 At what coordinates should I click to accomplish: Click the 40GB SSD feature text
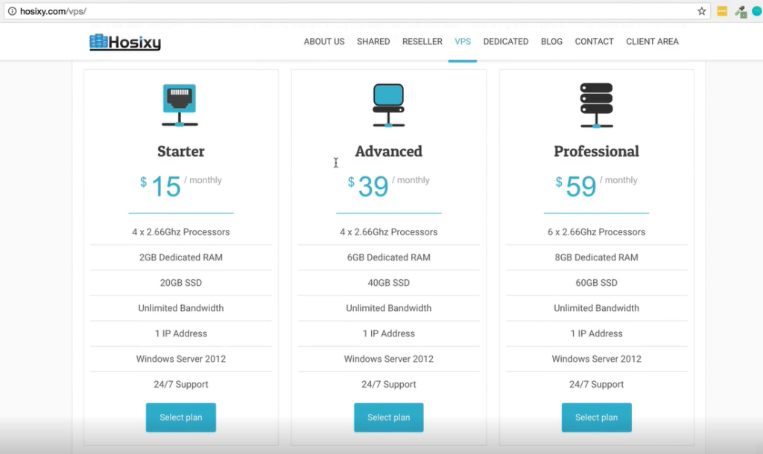click(389, 283)
